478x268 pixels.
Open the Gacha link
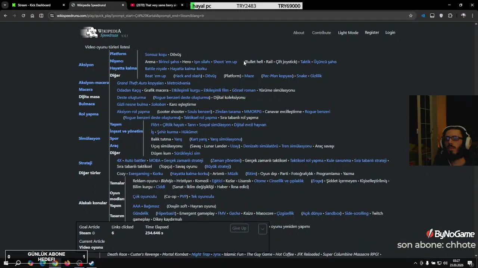tap(235, 213)
